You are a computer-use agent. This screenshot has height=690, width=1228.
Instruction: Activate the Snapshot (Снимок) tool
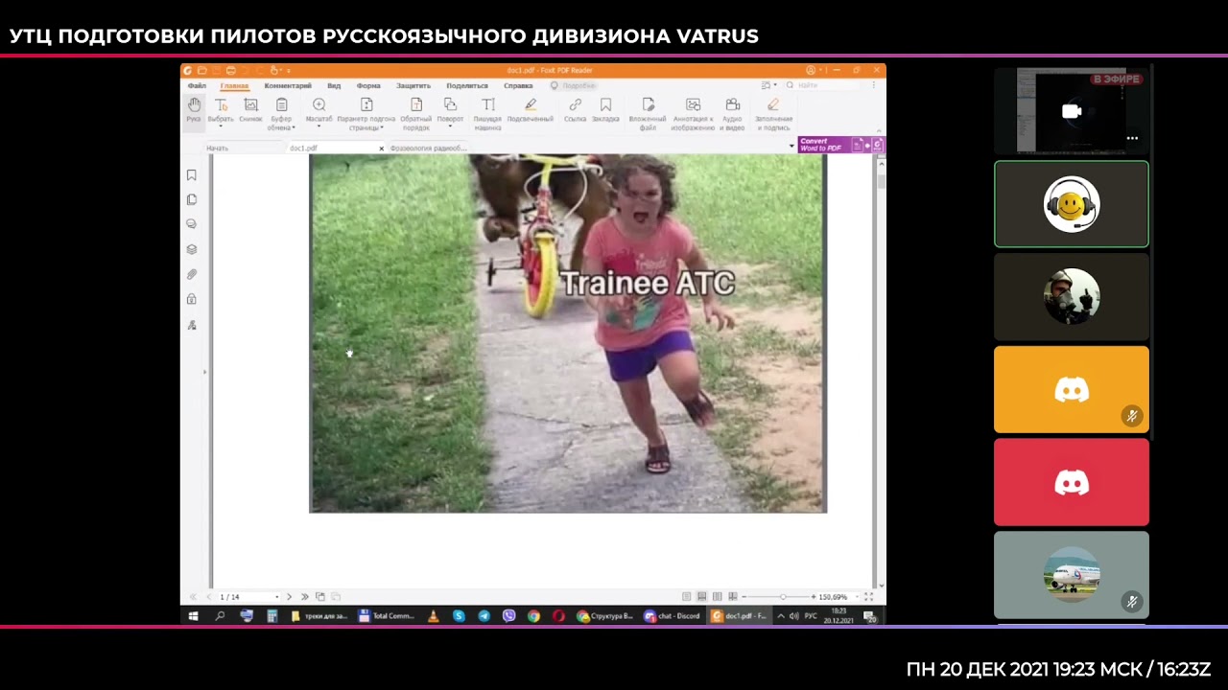point(250,109)
